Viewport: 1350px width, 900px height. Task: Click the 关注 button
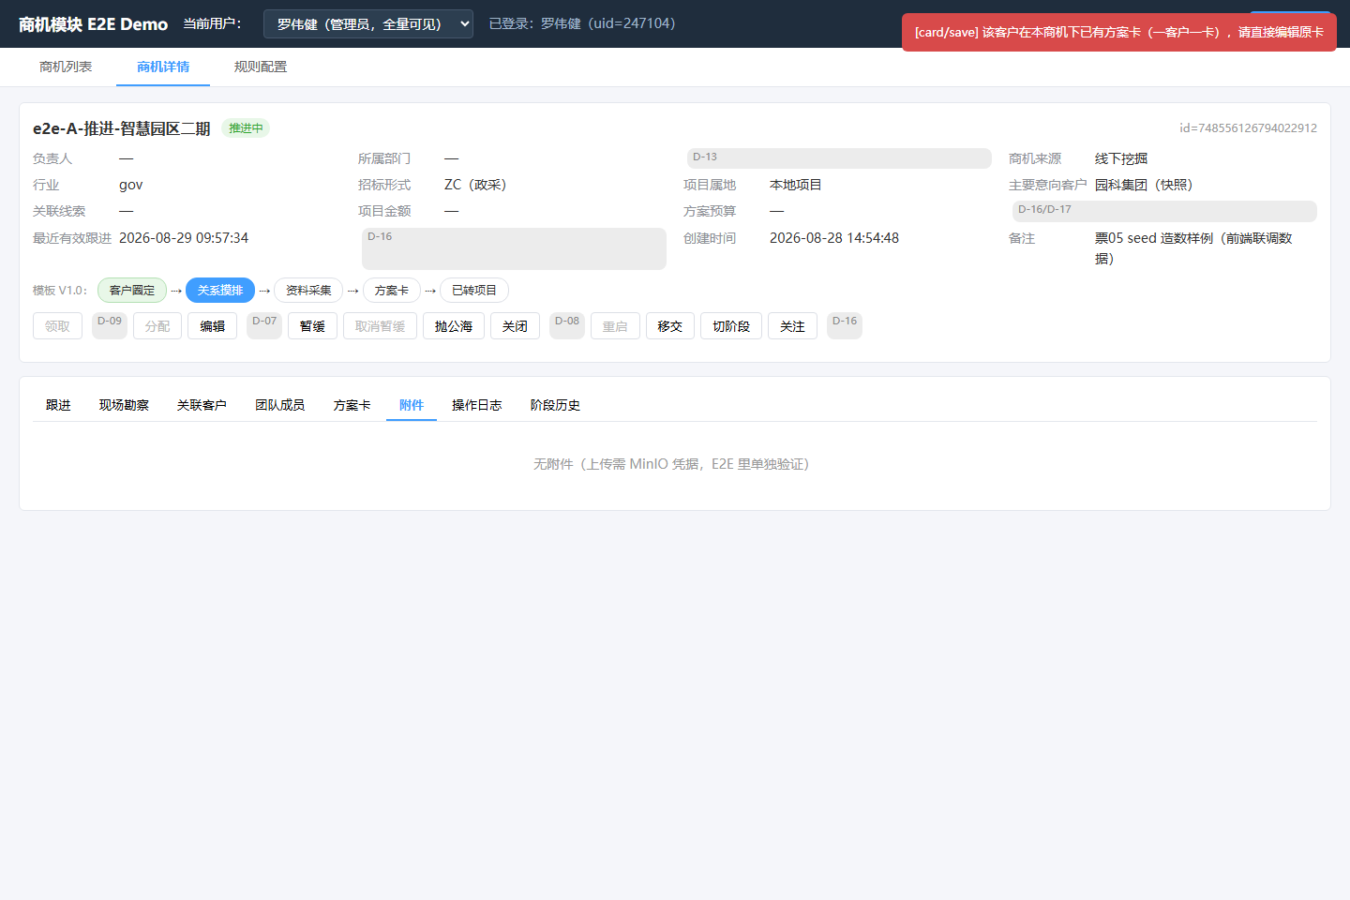[792, 326]
